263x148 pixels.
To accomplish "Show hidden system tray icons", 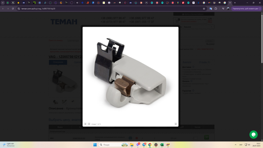I will click(x=235, y=145).
